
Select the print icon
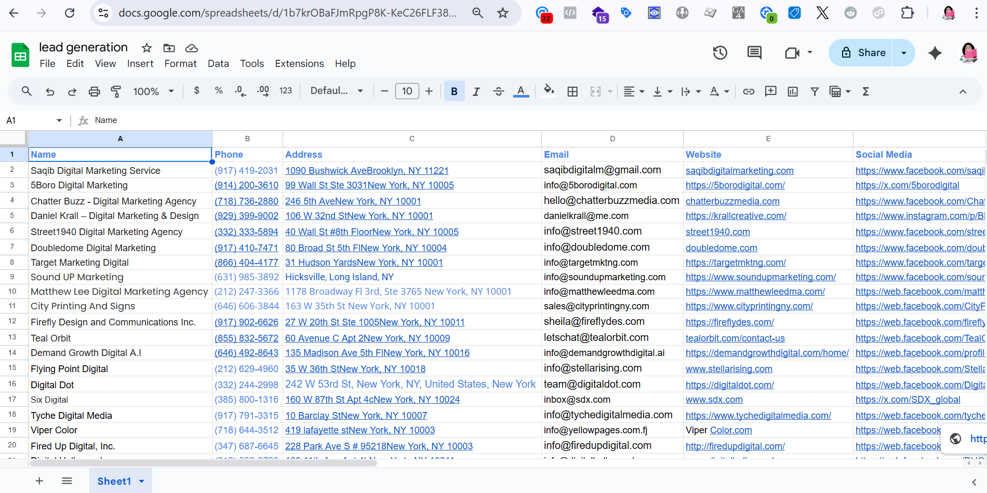pyautogui.click(x=94, y=91)
